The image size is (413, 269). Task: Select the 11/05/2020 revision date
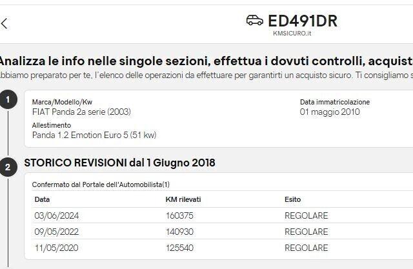point(56,248)
